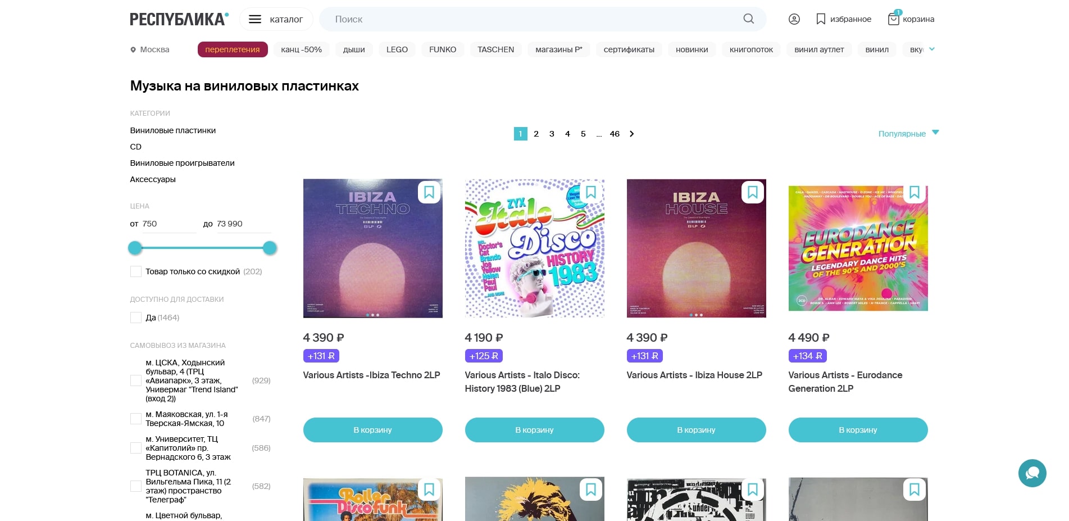
Task: Bookmark the Italo Disco History 1983 album
Action: click(591, 192)
